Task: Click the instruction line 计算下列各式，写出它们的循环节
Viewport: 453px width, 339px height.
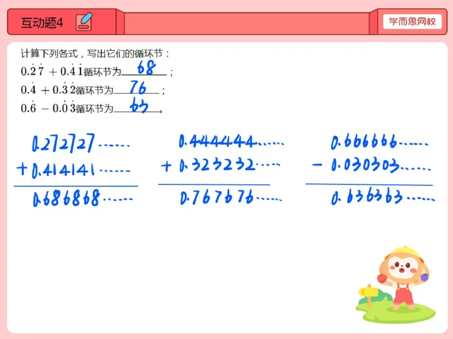Action: click(95, 53)
